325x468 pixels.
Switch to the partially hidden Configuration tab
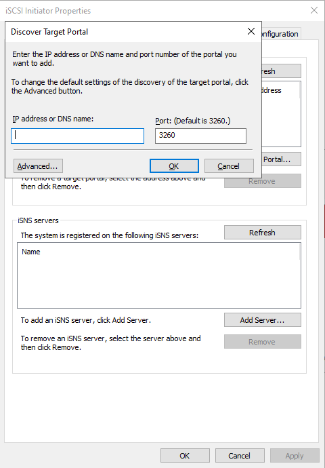[x=281, y=34]
